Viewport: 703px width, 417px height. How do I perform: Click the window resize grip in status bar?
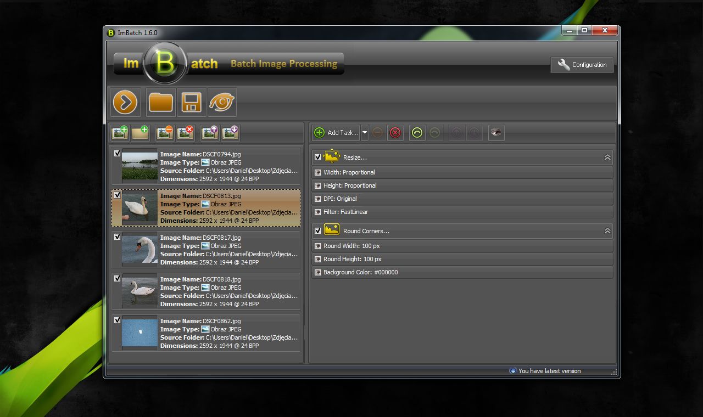pyautogui.click(x=614, y=372)
